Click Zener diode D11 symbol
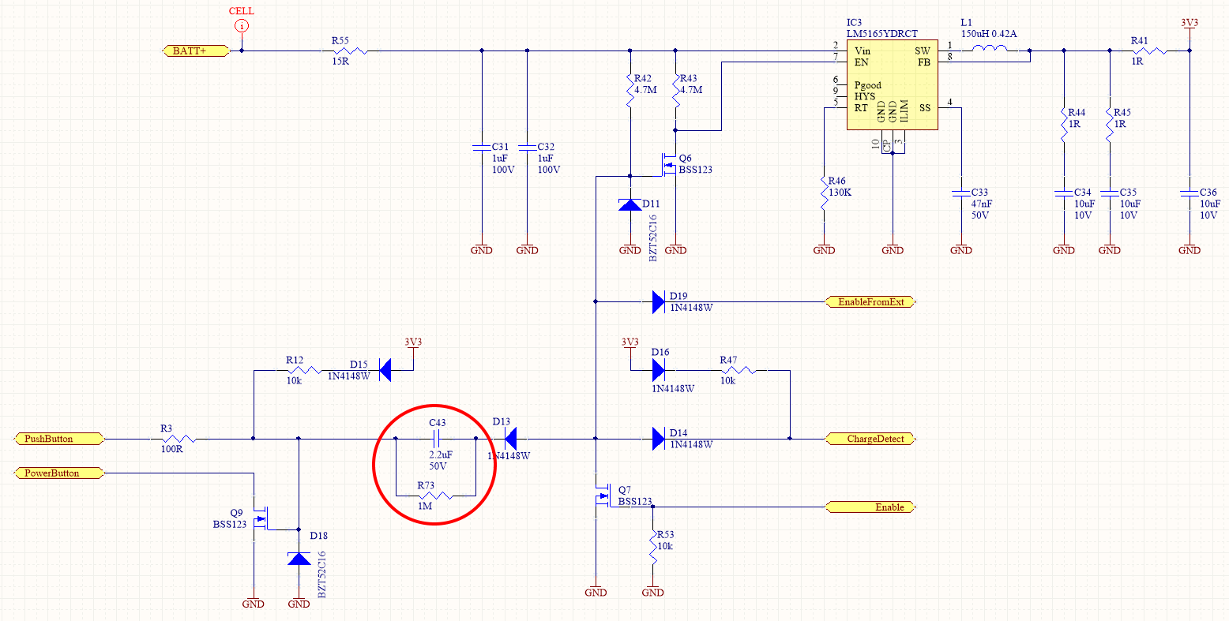The width and height of the screenshot is (1229, 621). point(630,204)
